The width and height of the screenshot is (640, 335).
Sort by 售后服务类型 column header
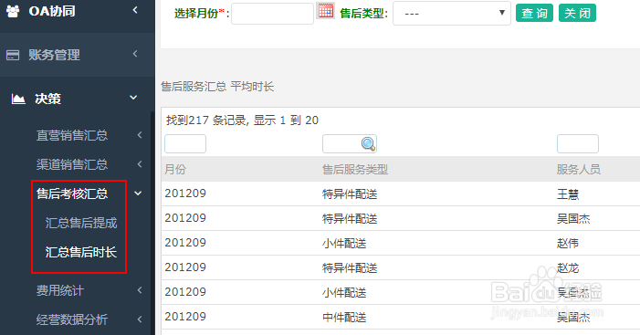point(355,170)
